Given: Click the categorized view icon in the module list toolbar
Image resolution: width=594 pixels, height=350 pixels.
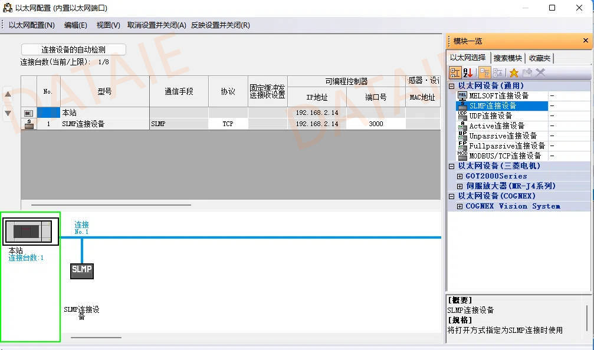Looking at the screenshot, I should coord(455,72).
